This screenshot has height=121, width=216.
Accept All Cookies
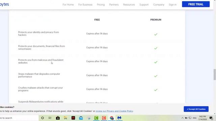[x=196, y=109]
